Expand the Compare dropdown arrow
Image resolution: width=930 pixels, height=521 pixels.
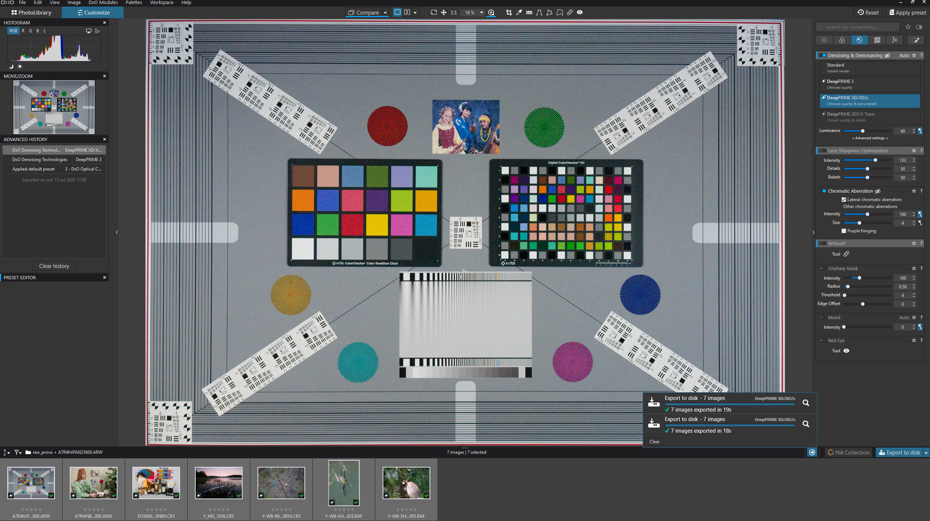[385, 13]
